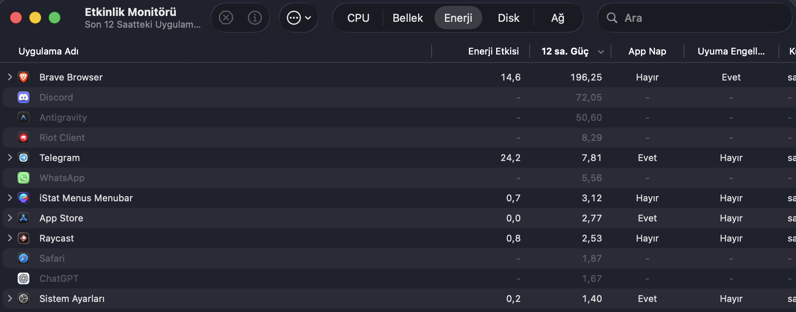Click Discord's 72,05 power value
This screenshot has width=796, height=312.
coord(589,97)
